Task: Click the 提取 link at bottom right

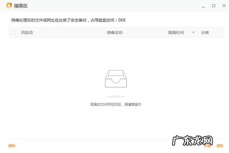Action: [220, 146]
